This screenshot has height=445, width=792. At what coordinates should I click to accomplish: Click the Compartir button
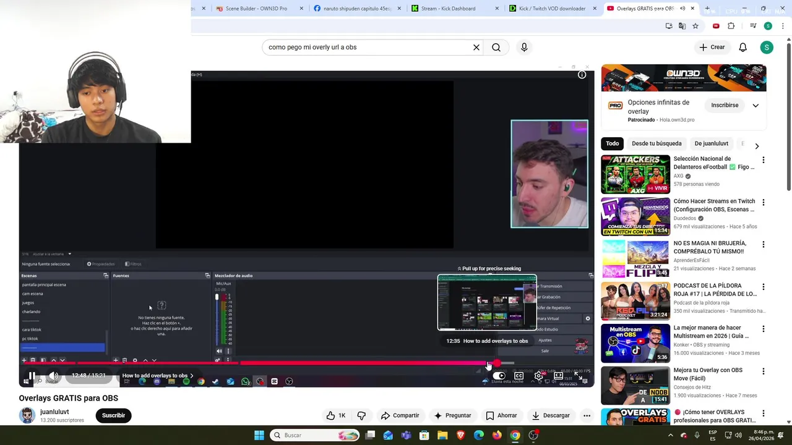(x=400, y=415)
